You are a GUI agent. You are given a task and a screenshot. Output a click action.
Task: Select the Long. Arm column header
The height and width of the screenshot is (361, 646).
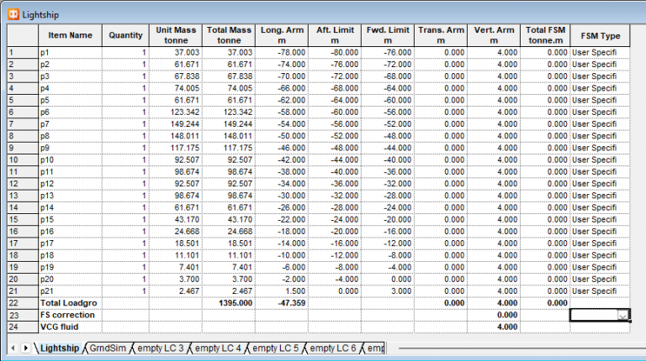tap(282, 35)
